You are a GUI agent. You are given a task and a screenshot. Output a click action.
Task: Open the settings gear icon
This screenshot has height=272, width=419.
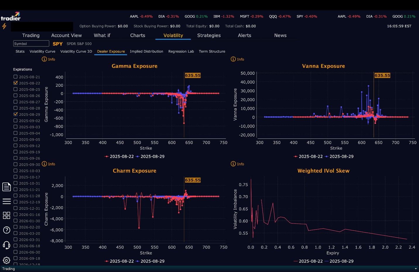click(6, 260)
